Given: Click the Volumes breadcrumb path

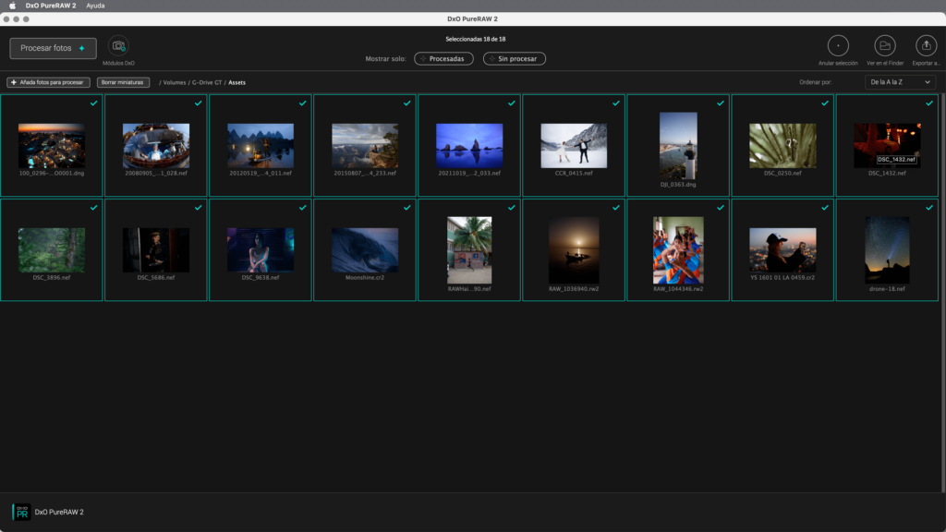Looking at the screenshot, I should point(175,82).
